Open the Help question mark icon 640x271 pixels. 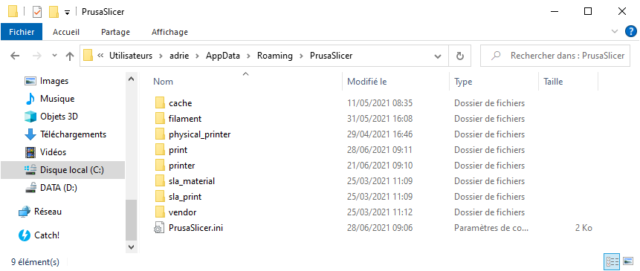click(631, 31)
